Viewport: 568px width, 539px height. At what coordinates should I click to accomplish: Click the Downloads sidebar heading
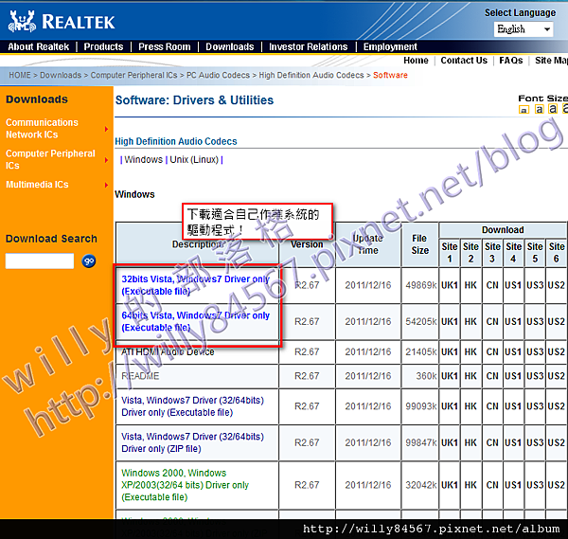coord(37,99)
